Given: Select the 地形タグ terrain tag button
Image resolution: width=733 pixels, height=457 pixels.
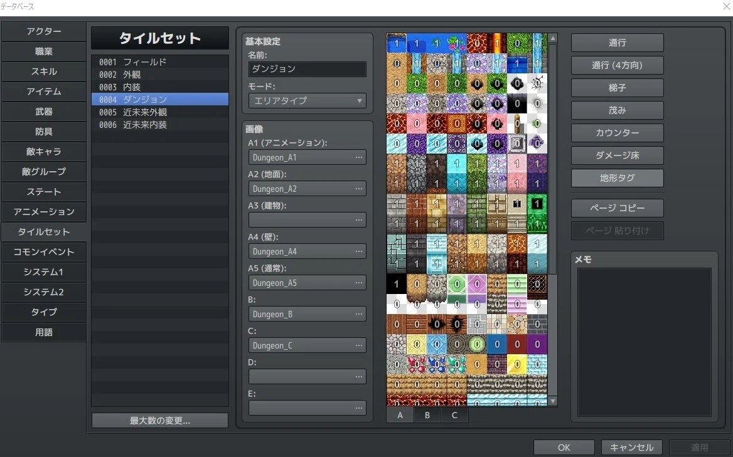Looking at the screenshot, I should pos(617,178).
